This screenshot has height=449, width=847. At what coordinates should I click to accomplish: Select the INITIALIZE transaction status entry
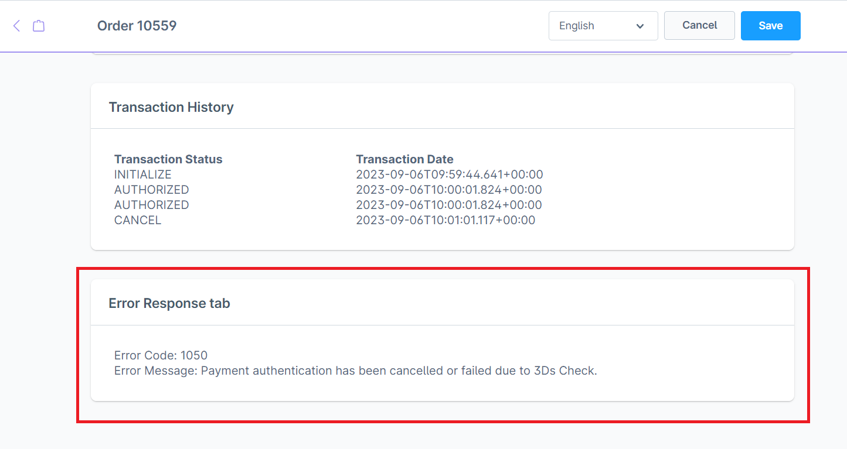point(143,174)
